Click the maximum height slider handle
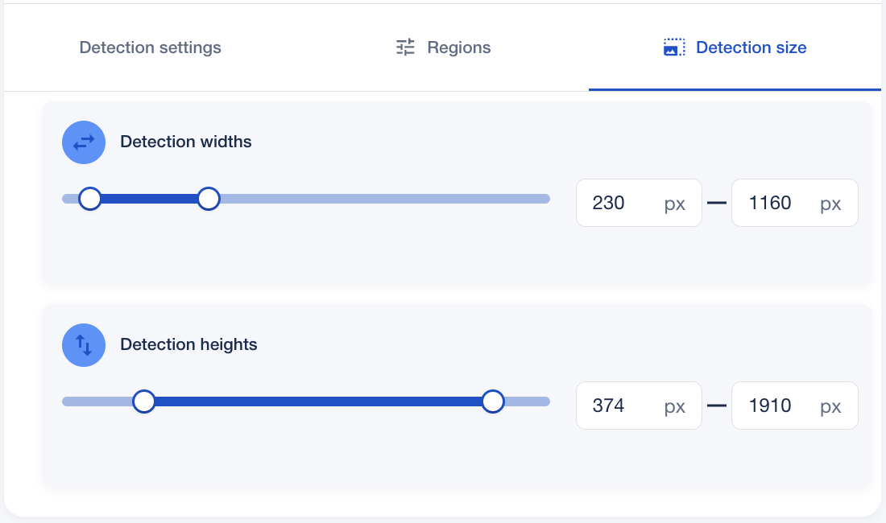Viewport: 886px width, 523px height. click(493, 402)
